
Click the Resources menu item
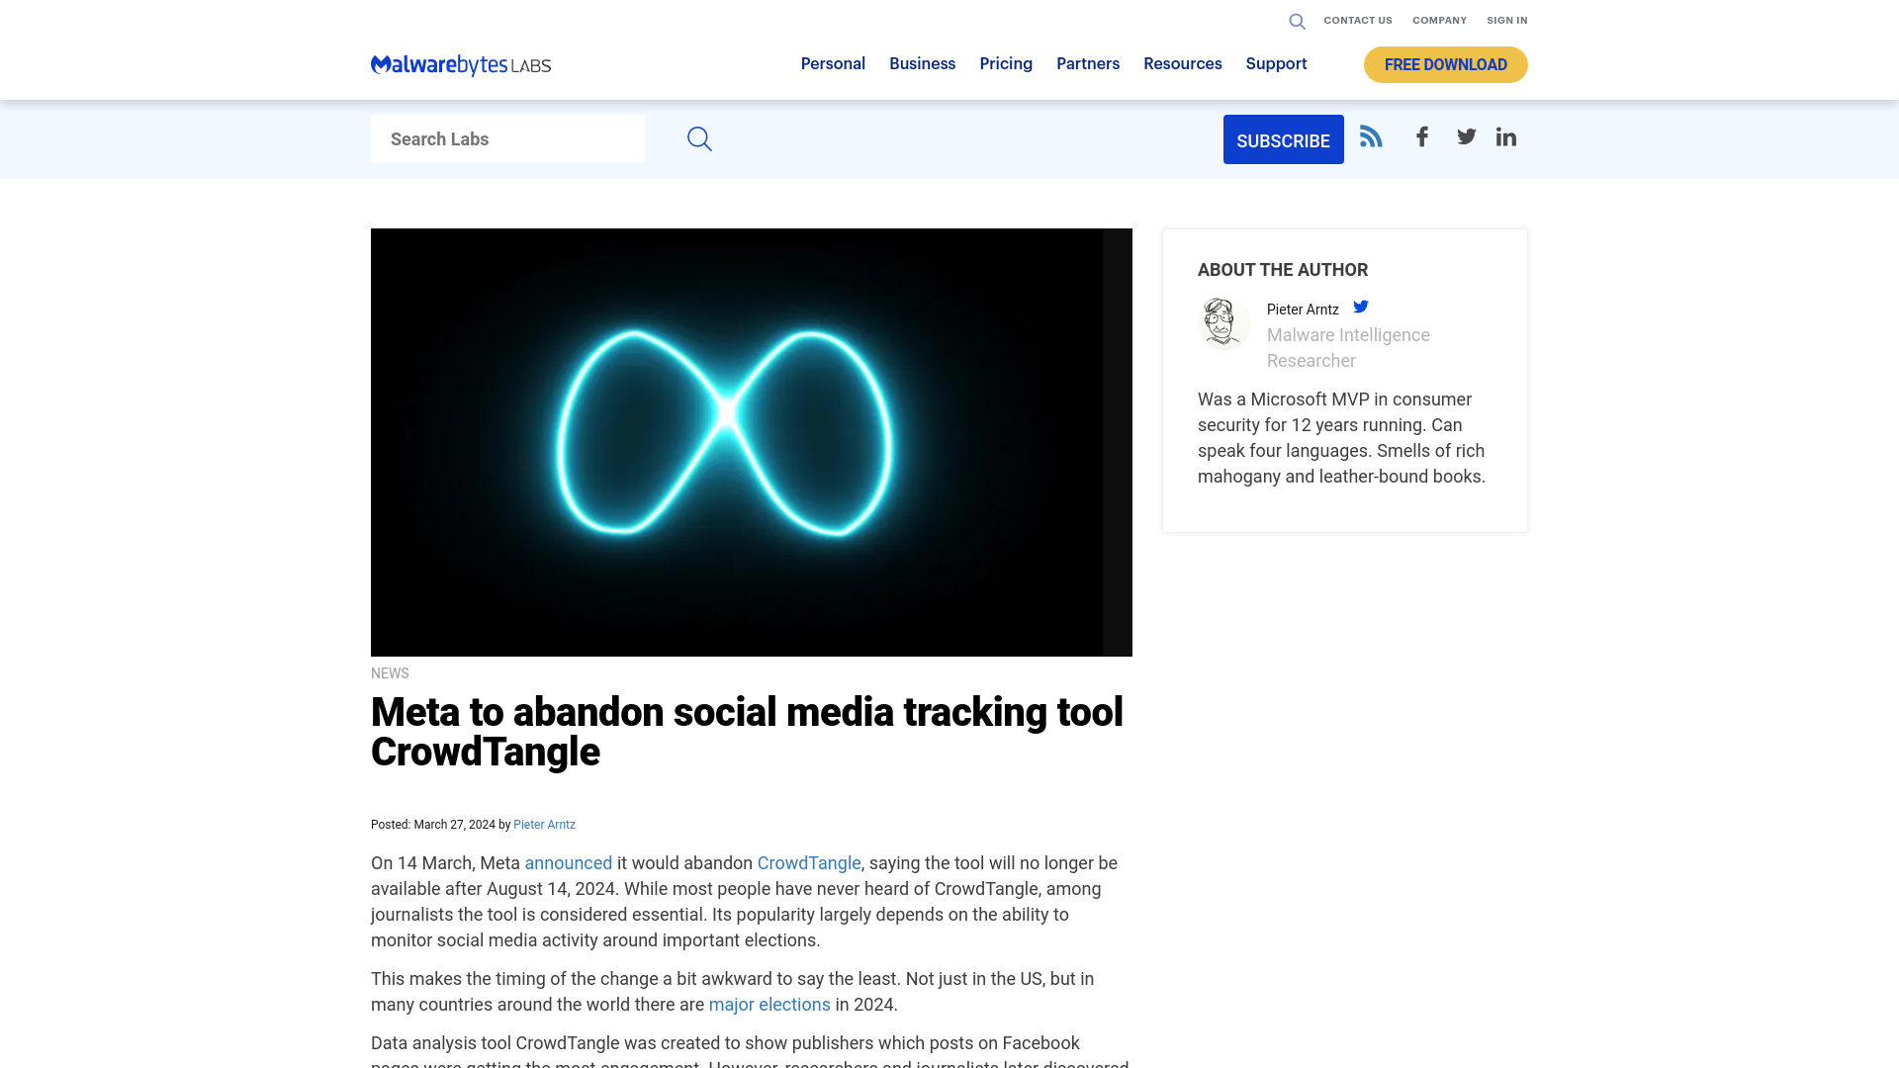[x=1182, y=64]
